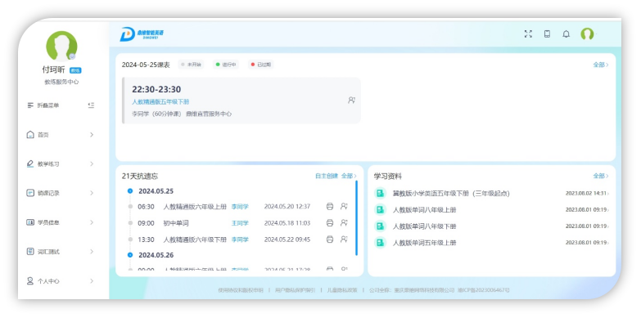The width and height of the screenshot is (641, 318).
Task: Select the 未开始 status tag
Action: (x=191, y=65)
